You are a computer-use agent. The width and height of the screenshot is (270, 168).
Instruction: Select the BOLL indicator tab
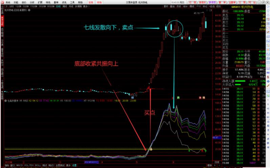coord(38,165)
